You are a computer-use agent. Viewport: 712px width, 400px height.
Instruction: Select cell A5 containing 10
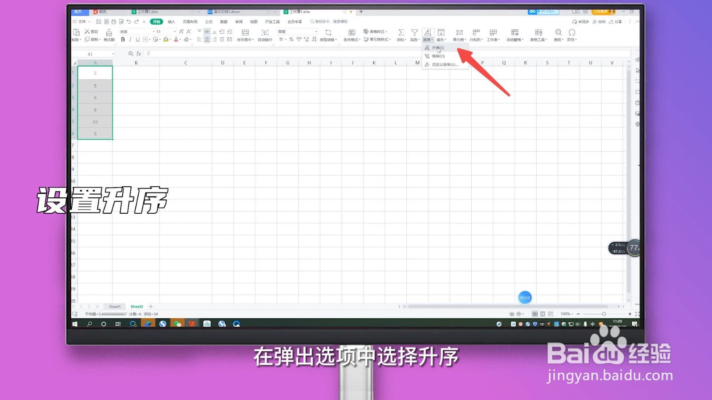[95, 122]
